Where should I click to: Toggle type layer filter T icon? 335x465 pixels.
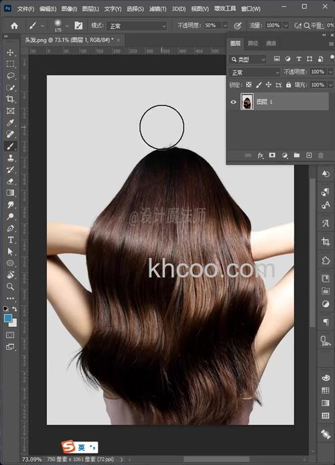pyautogui.click(x=299, y=59)
